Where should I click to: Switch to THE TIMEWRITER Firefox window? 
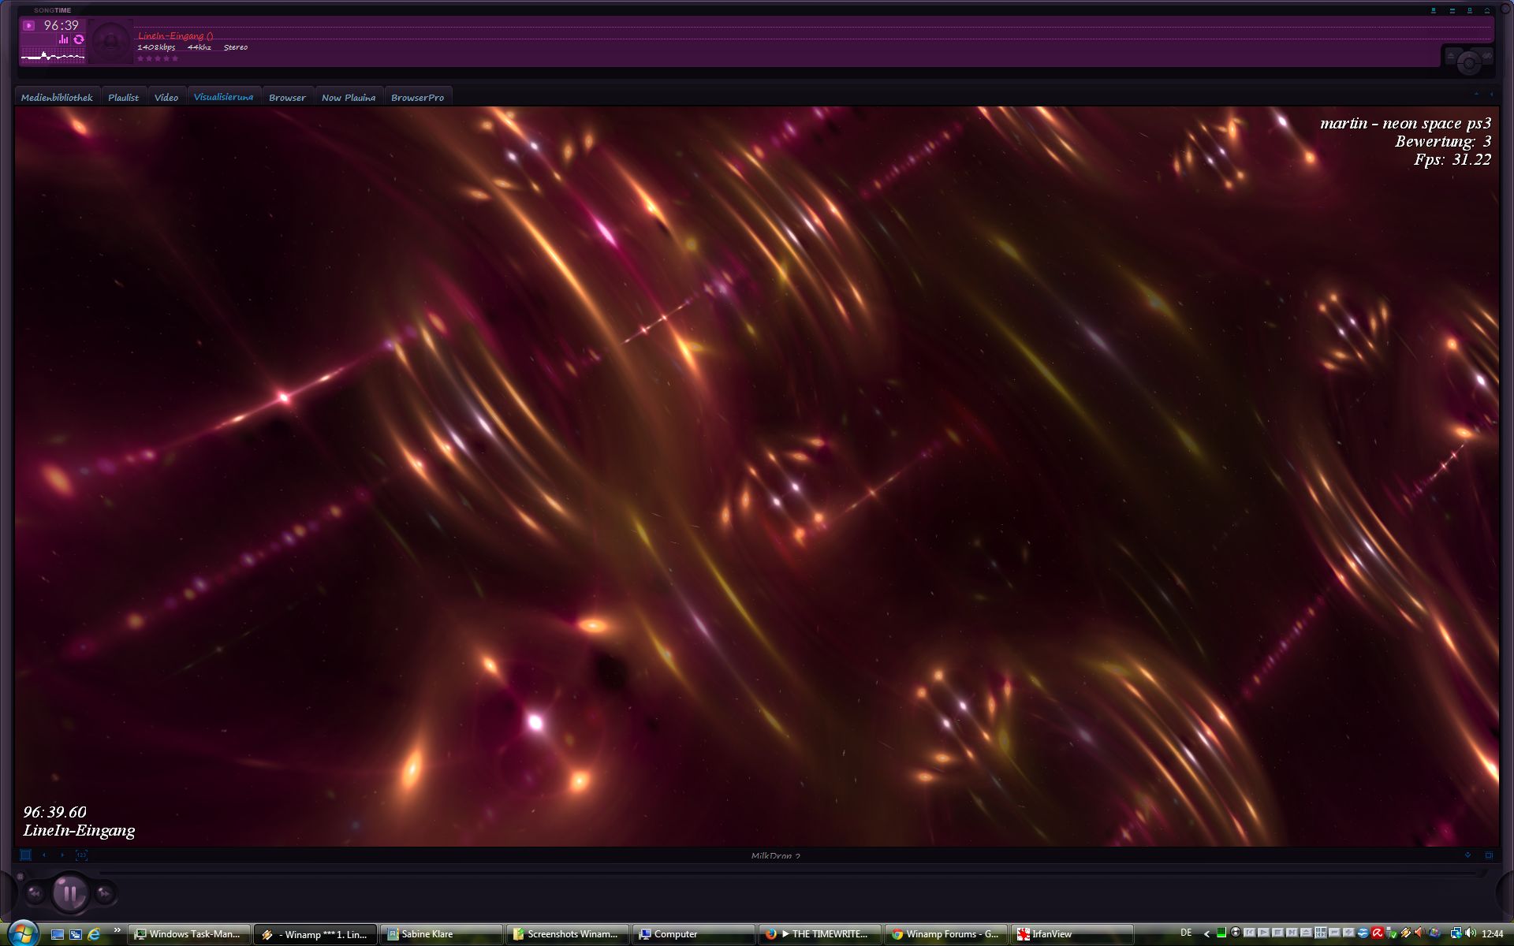(820, 934)
